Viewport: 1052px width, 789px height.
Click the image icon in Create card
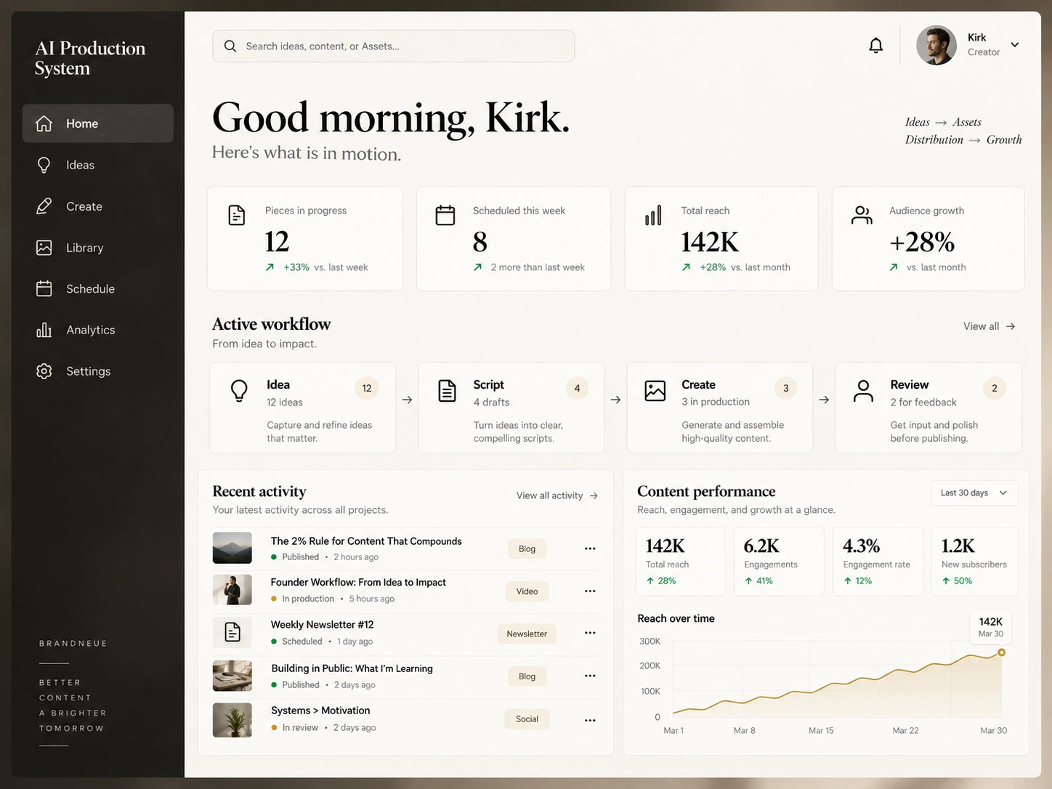(655, 391)
